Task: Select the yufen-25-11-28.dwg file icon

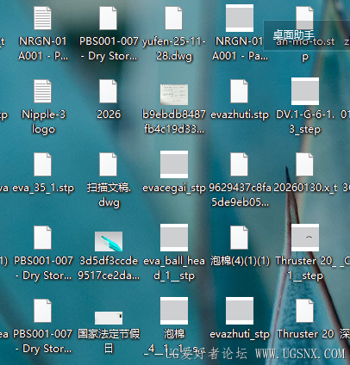Action: 173,18
